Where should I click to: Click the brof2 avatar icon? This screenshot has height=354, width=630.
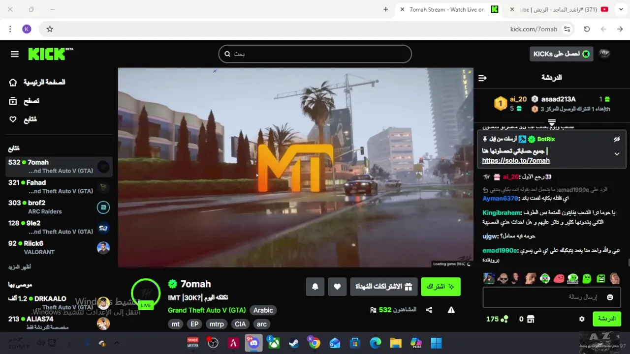tap(103, 207)
